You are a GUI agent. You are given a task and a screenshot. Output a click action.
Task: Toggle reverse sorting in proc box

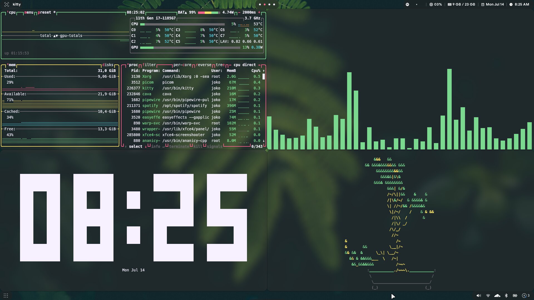204,65
